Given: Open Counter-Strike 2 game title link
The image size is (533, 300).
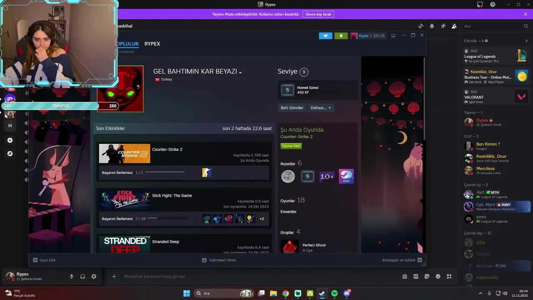Looking at the screenshot, I should (x=167, y=149).
